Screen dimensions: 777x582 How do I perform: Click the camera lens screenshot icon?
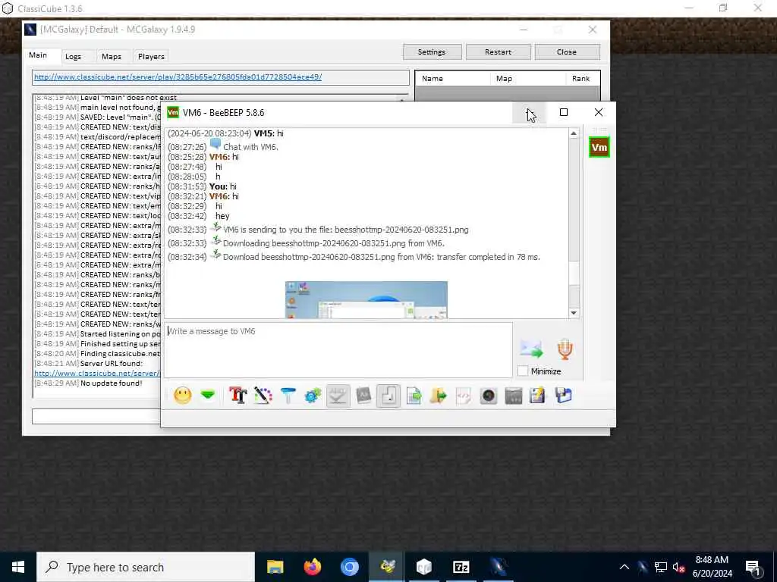click(489, 396)
